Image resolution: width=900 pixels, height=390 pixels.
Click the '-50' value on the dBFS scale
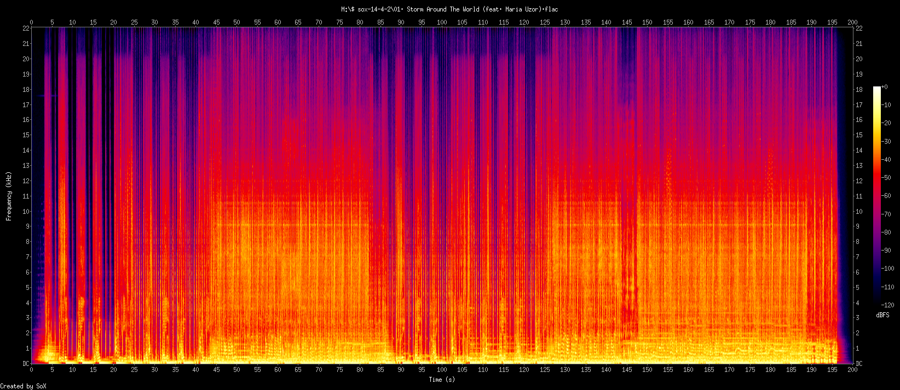(x=886, y=178)
